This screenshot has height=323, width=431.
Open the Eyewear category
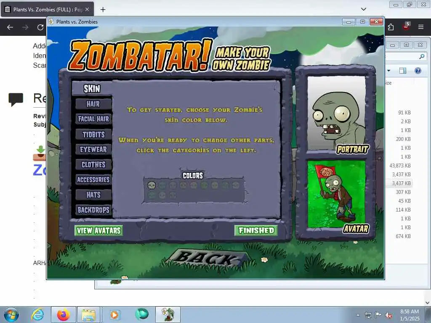[x=93, y=149]
